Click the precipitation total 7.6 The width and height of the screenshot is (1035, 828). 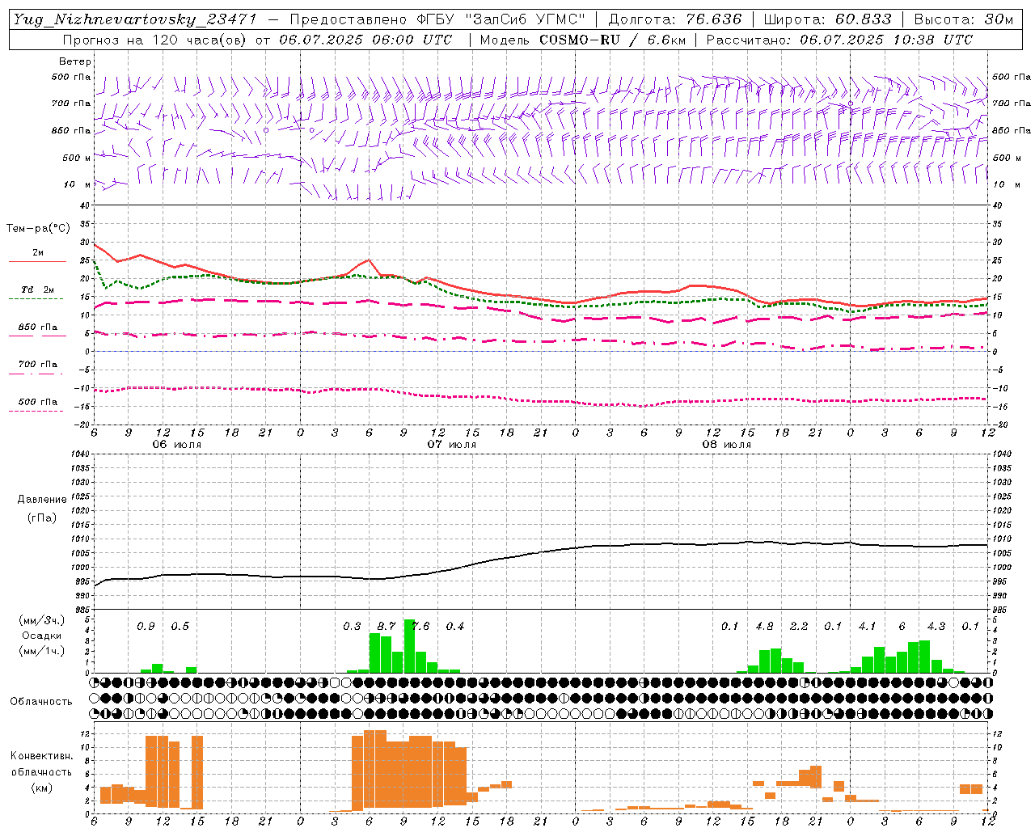point(420,626)
